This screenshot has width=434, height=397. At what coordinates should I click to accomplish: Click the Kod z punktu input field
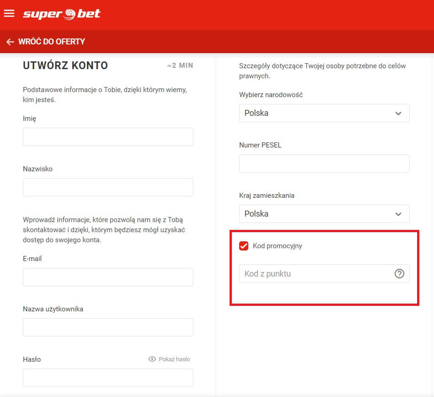point(324,273)
